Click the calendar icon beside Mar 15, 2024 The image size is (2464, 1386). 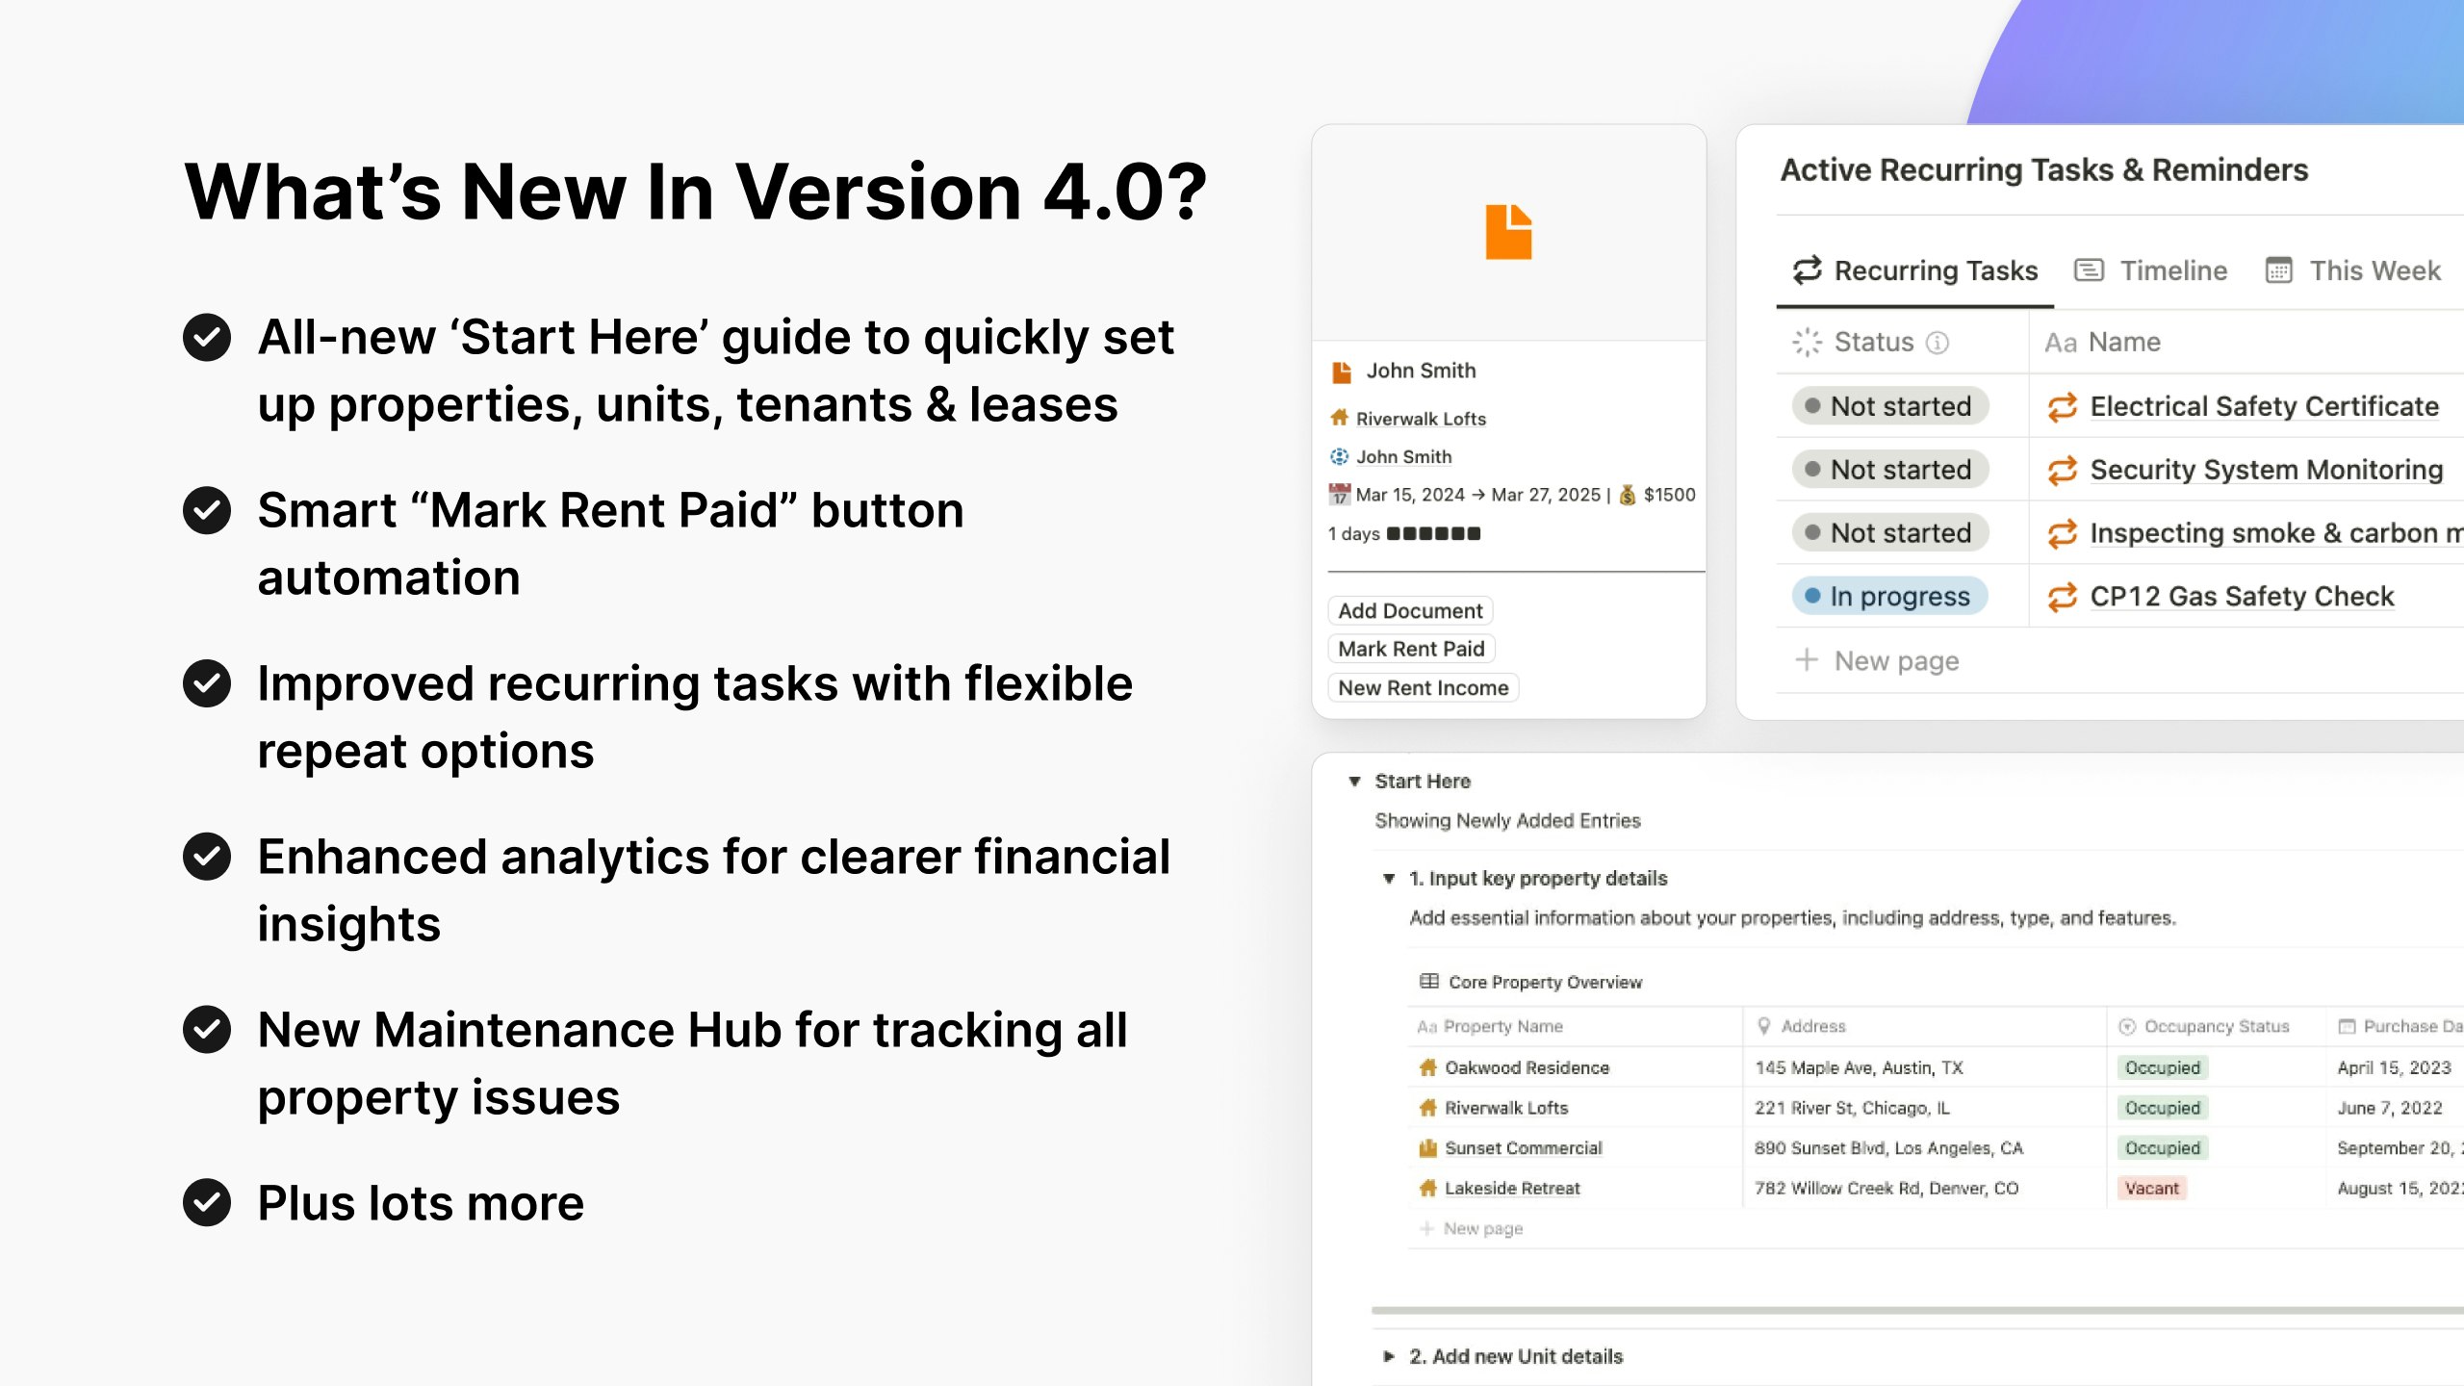pyautogui.click(x=1339, y=495)
